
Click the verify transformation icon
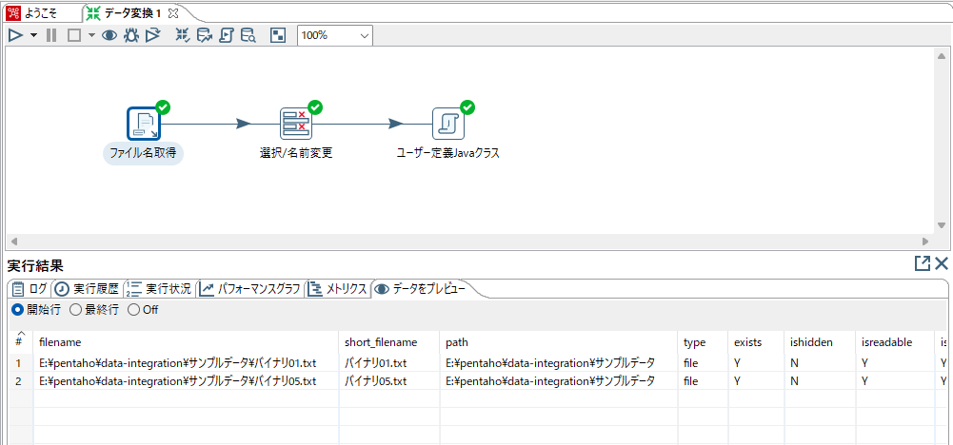[183, 35]
